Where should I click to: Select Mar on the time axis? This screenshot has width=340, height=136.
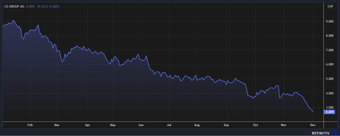coord(57,125)
